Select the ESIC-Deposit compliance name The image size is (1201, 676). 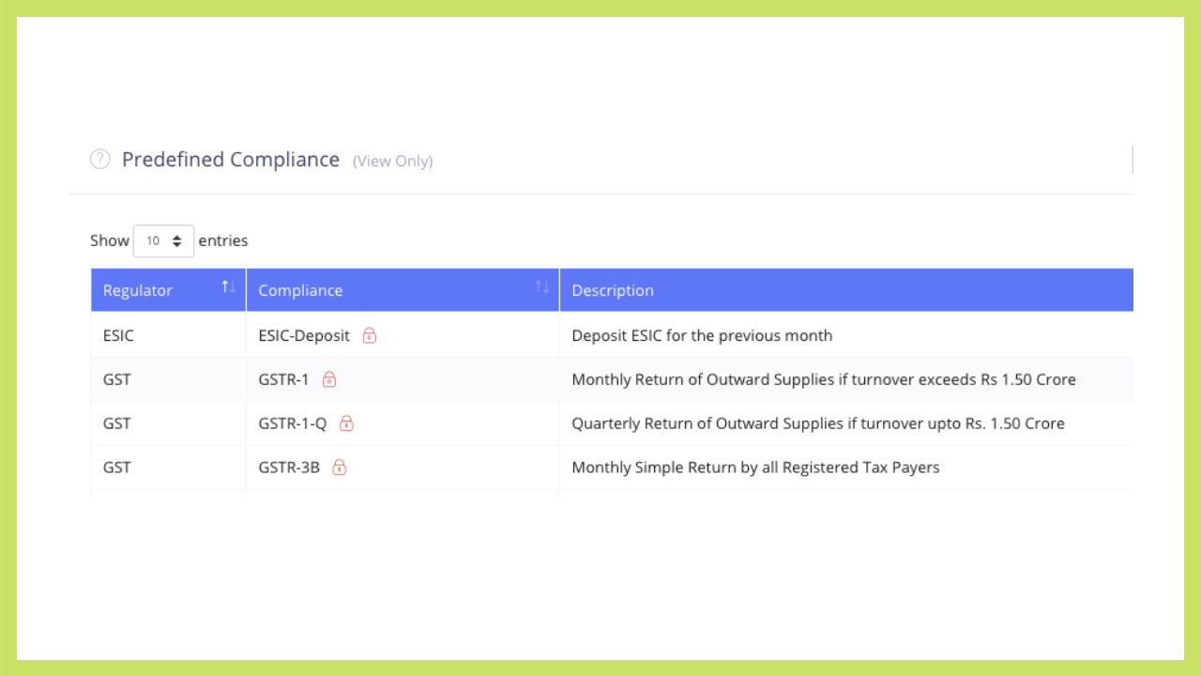304,335
